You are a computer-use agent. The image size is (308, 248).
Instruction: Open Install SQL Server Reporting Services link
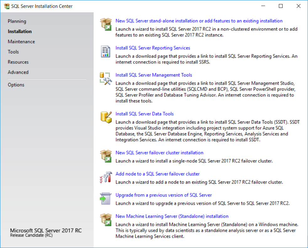[153, 48]
